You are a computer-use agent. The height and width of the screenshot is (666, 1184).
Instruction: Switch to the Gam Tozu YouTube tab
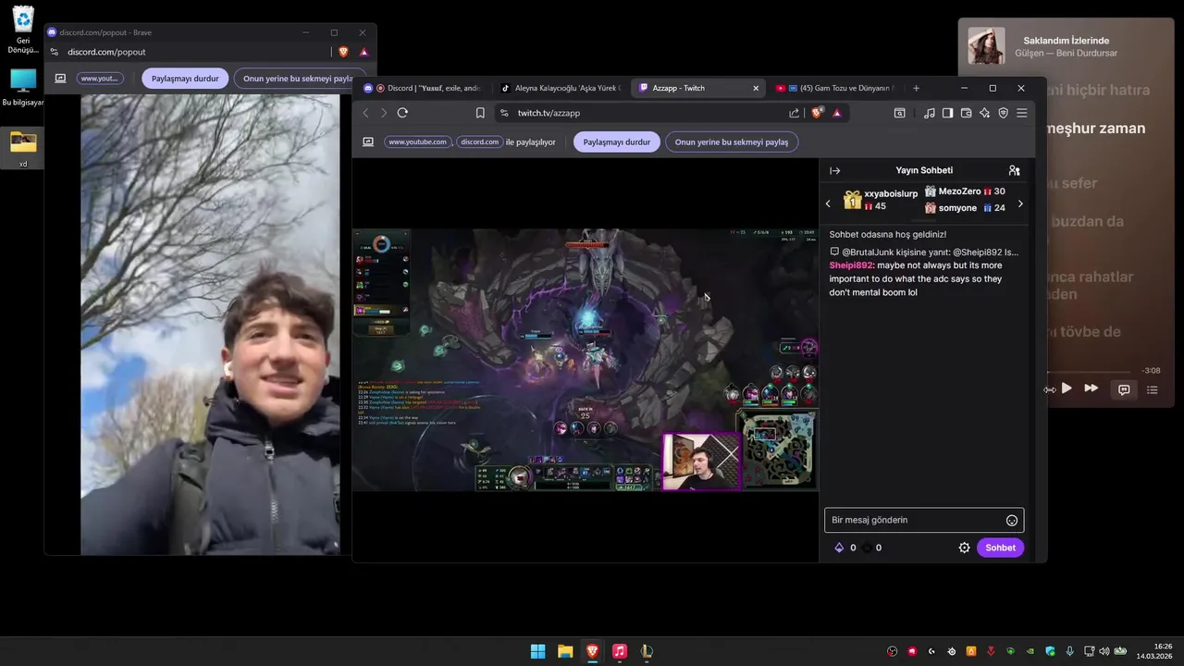pos(835,88)
